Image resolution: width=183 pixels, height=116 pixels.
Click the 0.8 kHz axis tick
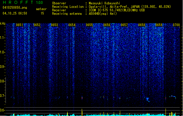[x=2, y=81]
